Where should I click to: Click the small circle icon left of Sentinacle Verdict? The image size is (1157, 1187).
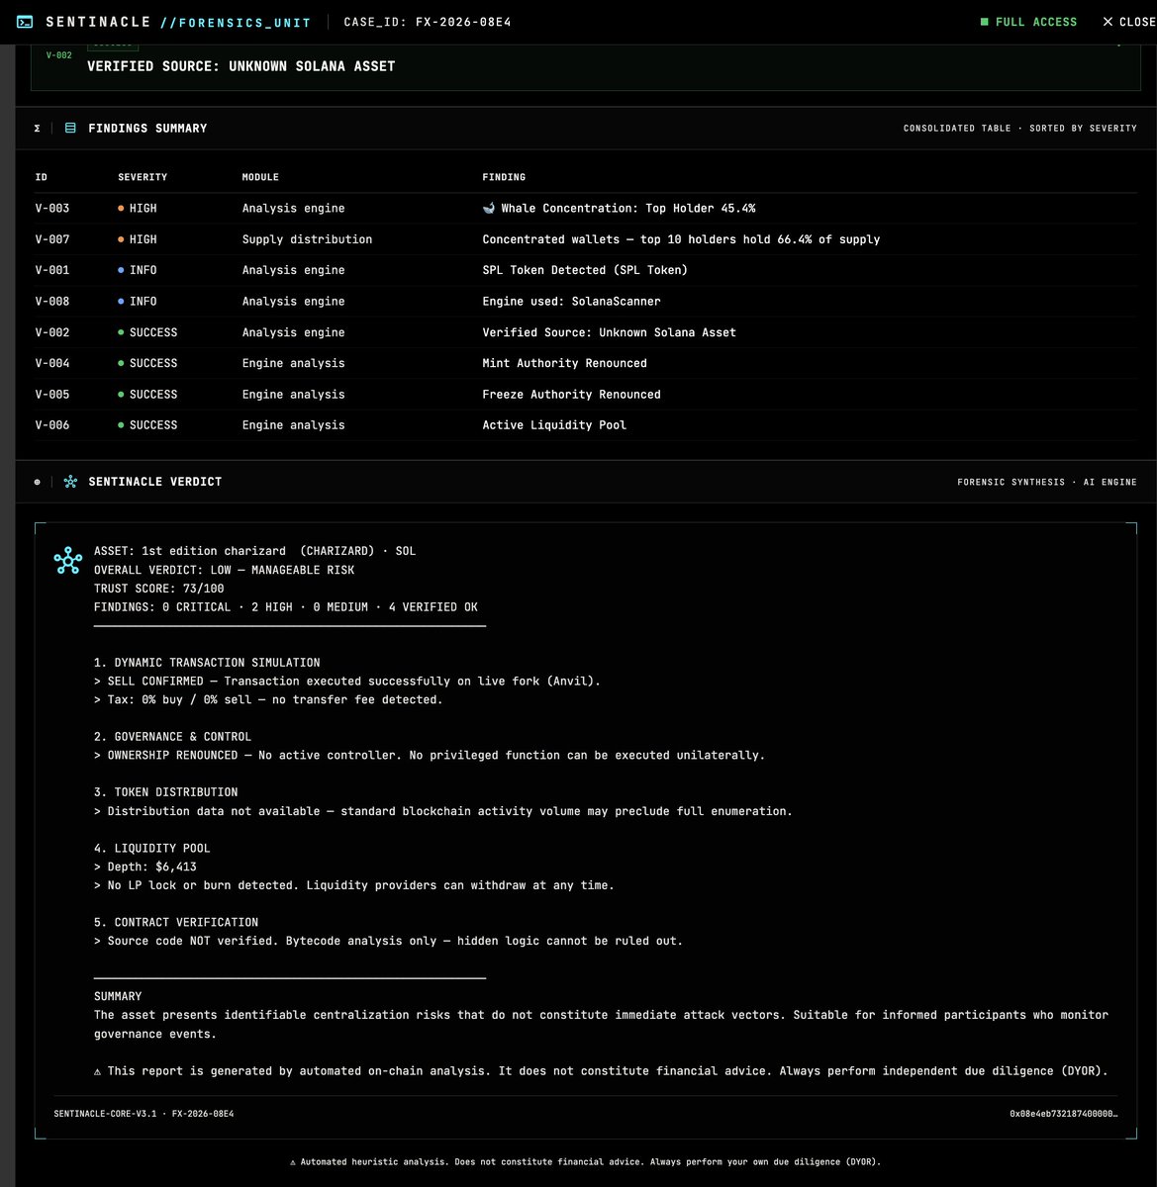[38, 482]
